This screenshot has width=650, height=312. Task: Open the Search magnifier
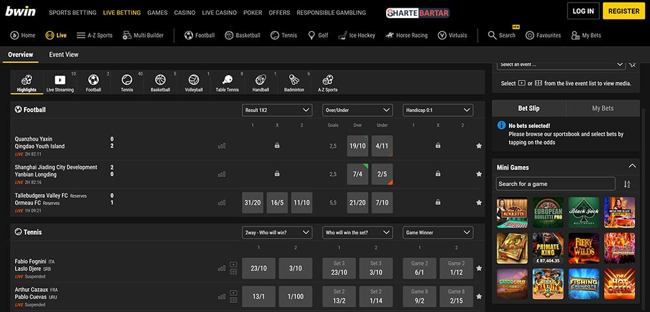point(502,36)
